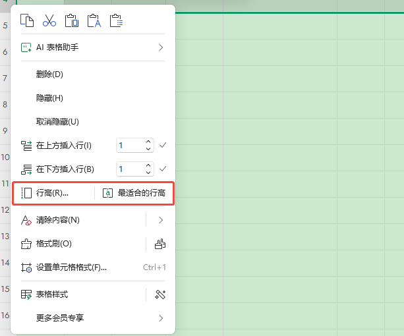Click the 表格样式 table icon
404x336 pixels.
pos(26,294)
